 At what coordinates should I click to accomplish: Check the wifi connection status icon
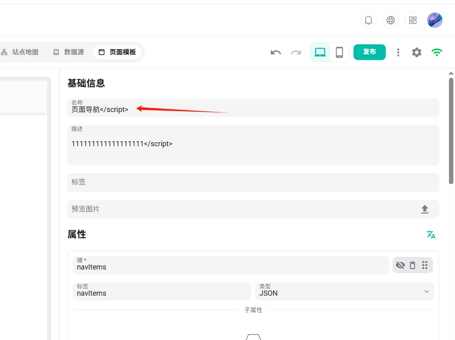pos(437,52)
